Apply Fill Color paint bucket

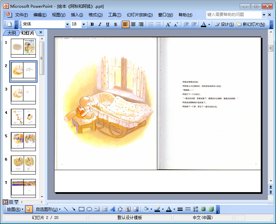146,209
